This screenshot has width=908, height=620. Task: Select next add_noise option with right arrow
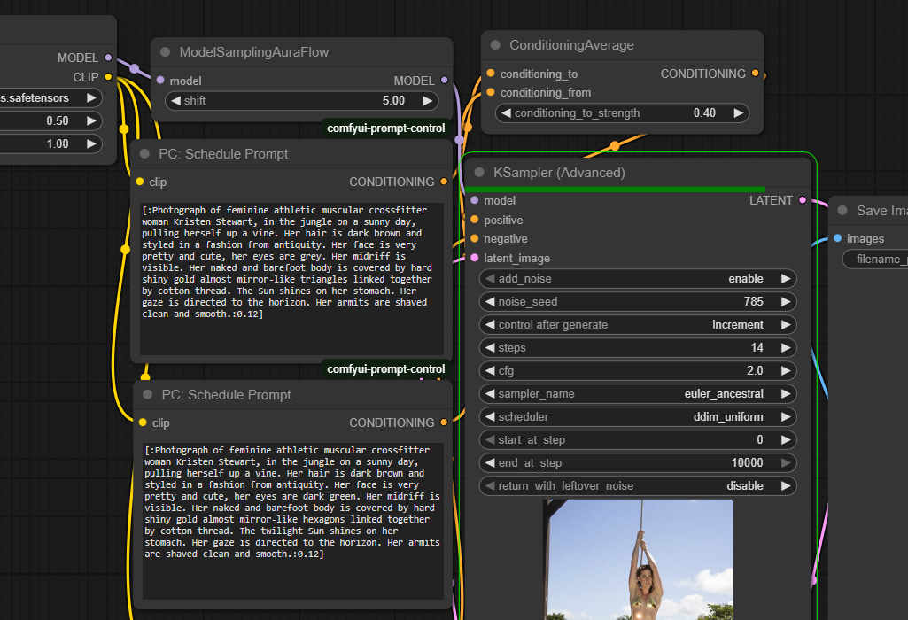coord(786,279)
